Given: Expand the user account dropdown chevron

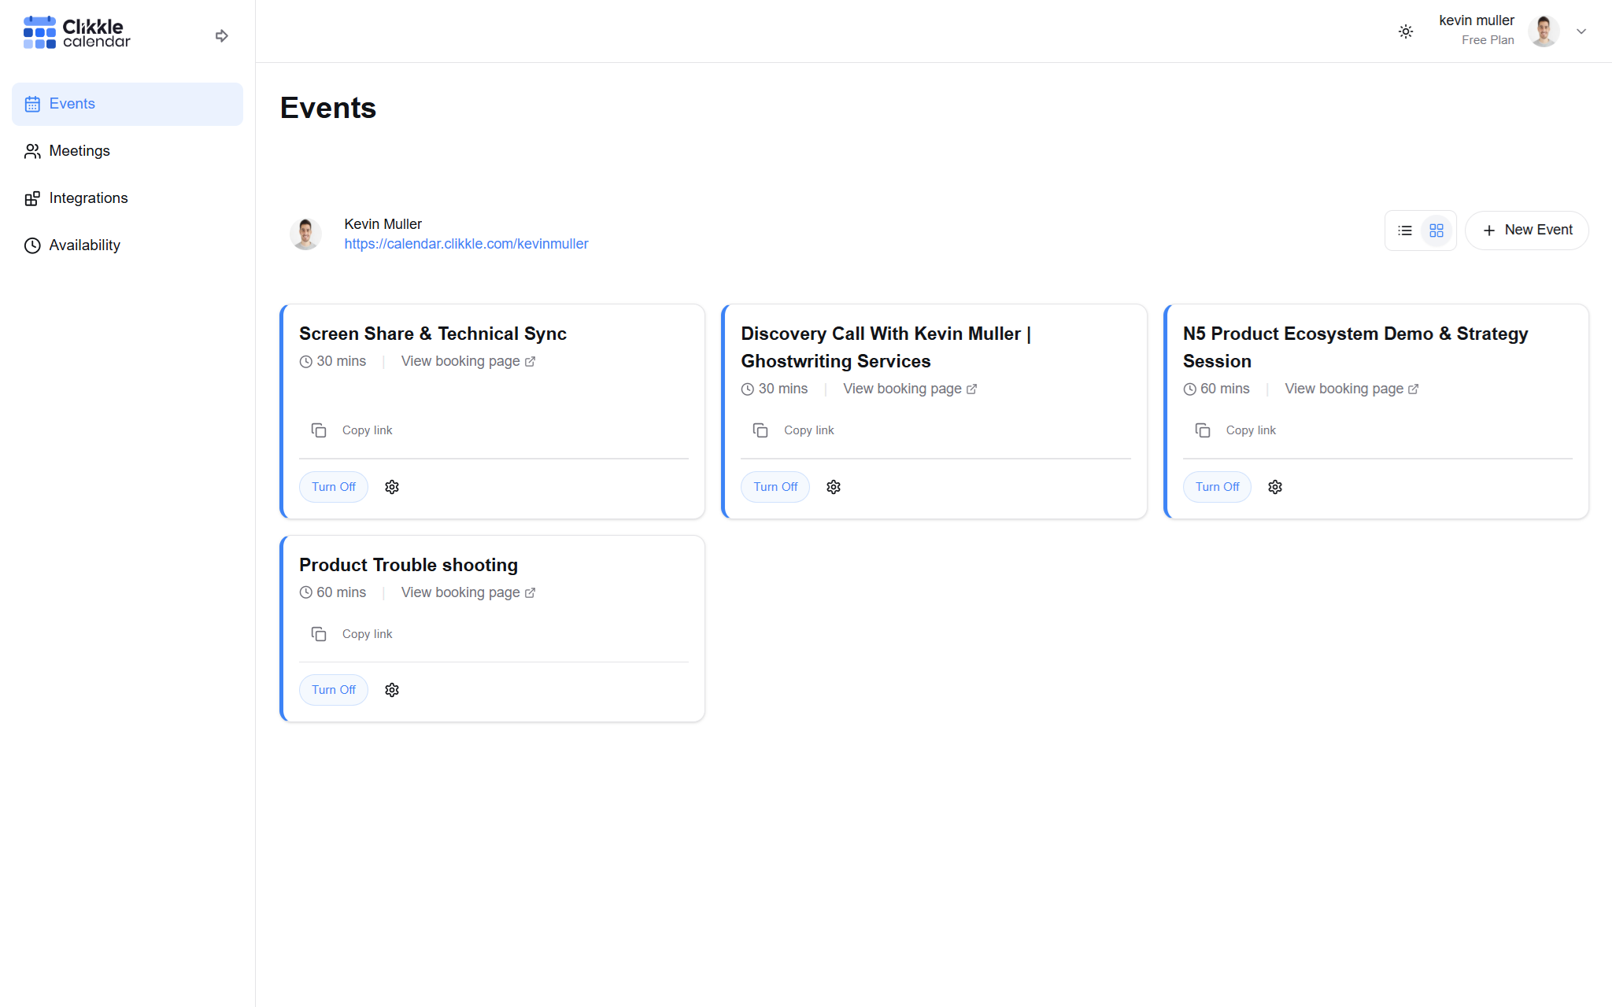Looking at the screenshot, I should click(x=1581, y=31).
